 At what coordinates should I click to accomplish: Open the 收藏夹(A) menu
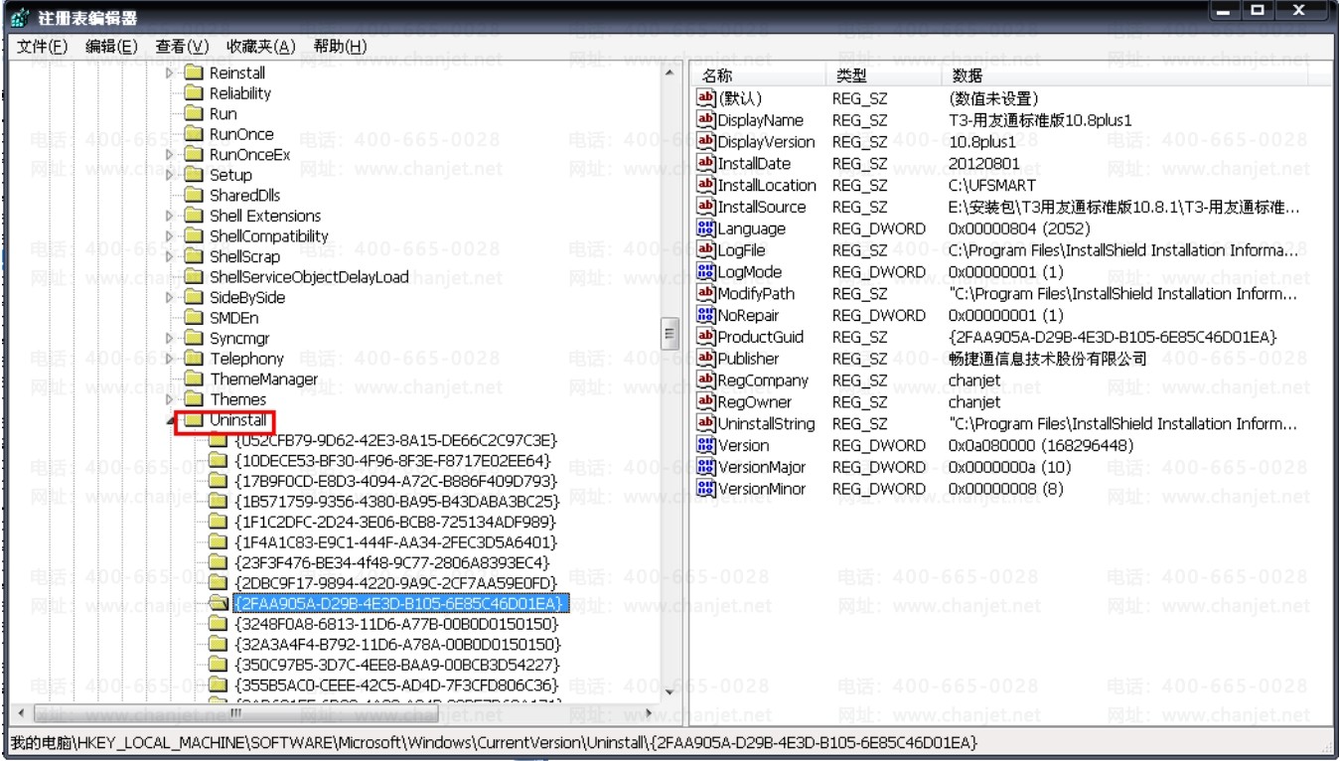pos(261,47)
